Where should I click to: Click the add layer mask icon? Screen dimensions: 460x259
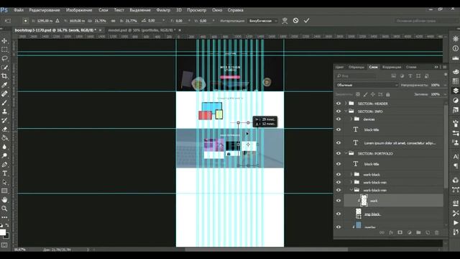[x=400, y=232]
